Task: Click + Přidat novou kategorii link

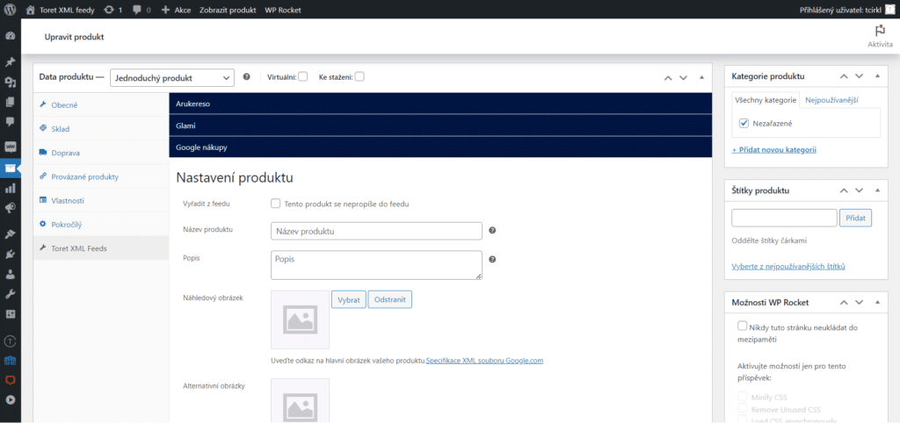Action: tap(774, 149)
